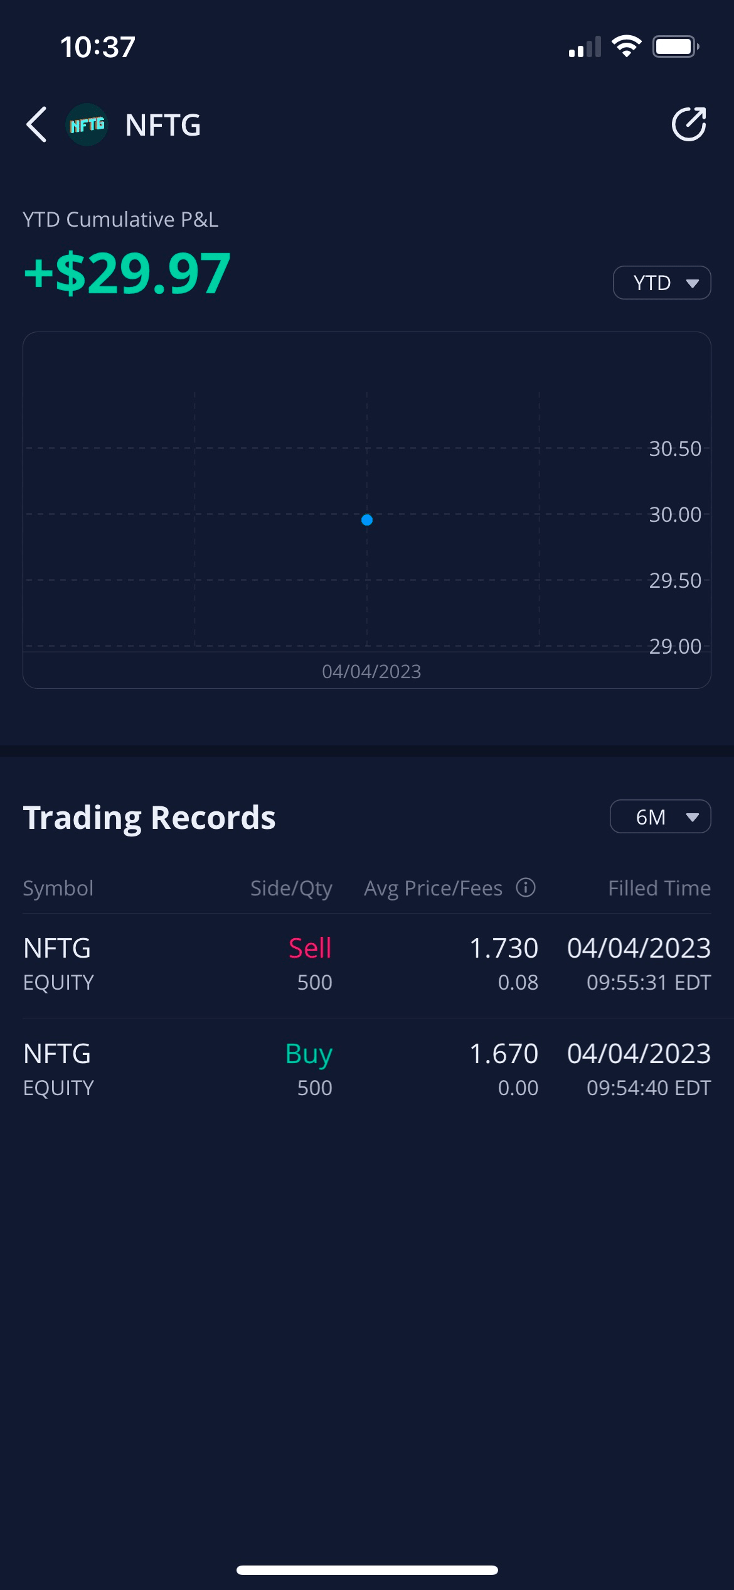Image resolution: width=734 pixels, height=1590 pixels.
Task: Open the YTD period dropdown
Action: 661,283
